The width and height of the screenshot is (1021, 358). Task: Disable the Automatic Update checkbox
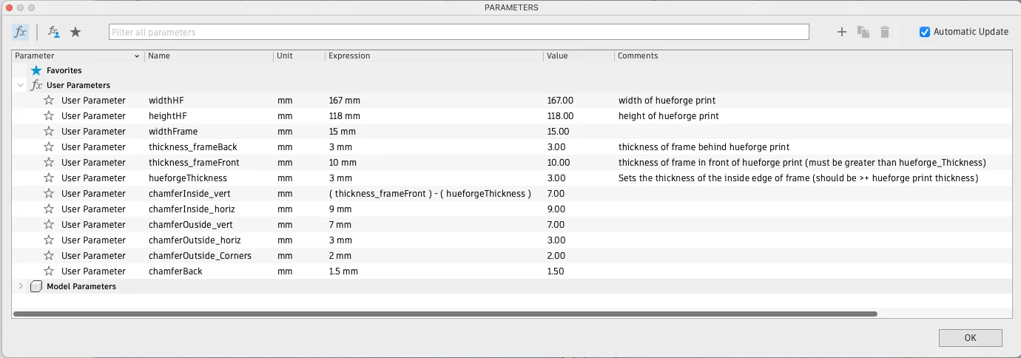pos(925,32)
